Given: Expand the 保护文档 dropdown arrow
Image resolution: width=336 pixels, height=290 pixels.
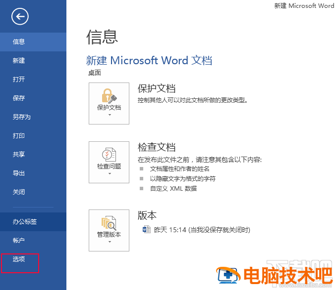Looking at the screenshot, I should click(110, 115).
